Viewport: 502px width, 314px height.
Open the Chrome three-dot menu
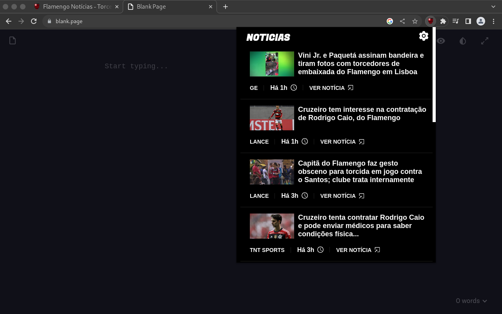[493, 21]
